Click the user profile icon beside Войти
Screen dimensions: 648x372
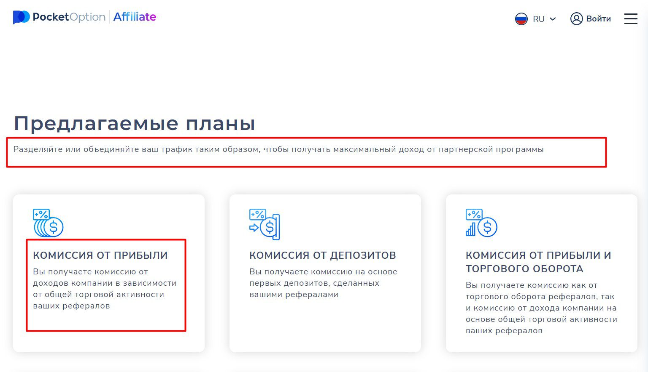click(x=576, y=19)
